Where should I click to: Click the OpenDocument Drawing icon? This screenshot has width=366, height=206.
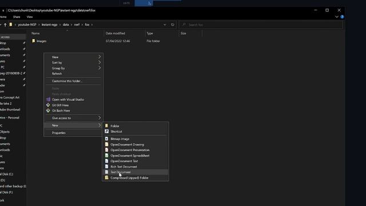tap(107, 144)
